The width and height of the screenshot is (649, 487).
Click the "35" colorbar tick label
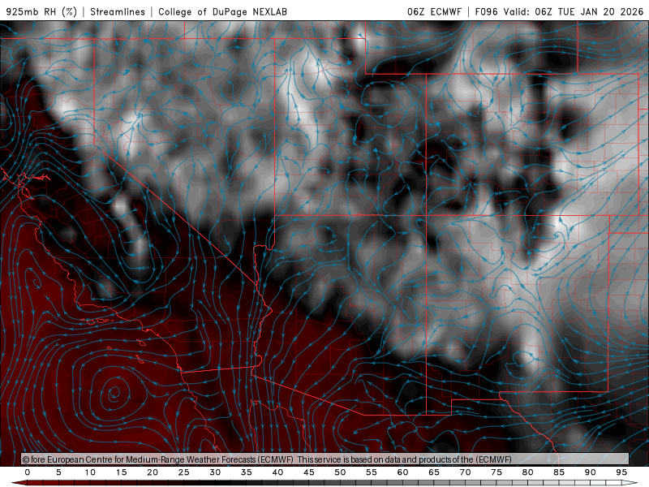pos(247,472)
